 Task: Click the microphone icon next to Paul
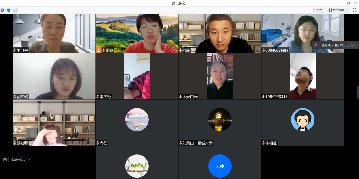click(x=180, y=50)
